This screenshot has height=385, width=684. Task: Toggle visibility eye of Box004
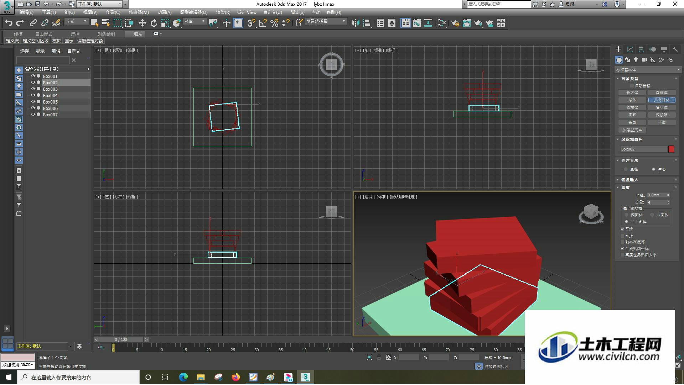pyautogui.click(x=33, y=95)
